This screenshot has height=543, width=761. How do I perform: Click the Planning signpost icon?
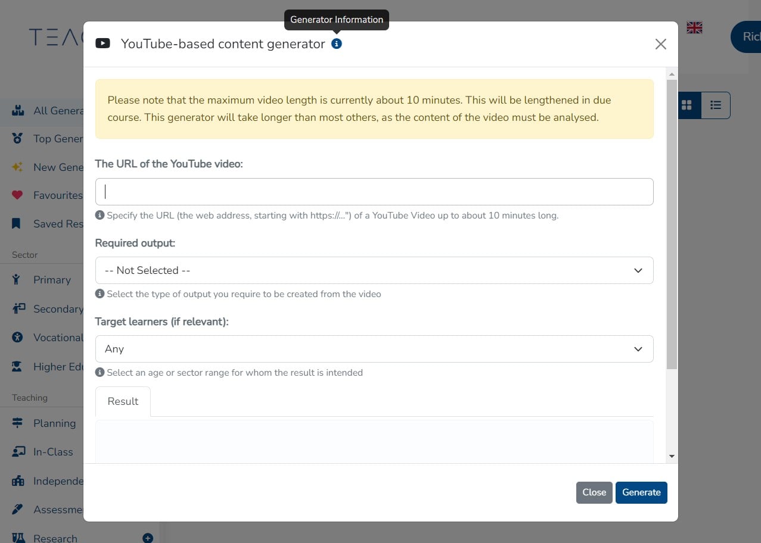click(x=17, y=423)
